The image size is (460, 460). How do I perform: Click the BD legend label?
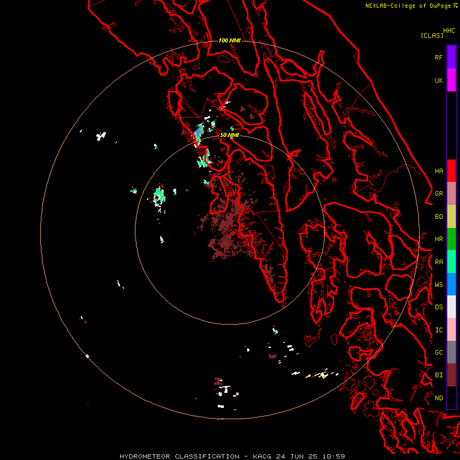coord(439,217)
